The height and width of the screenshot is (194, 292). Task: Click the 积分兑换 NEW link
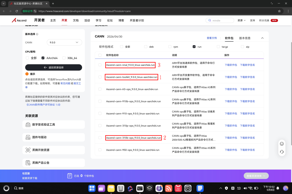(268, 20)
